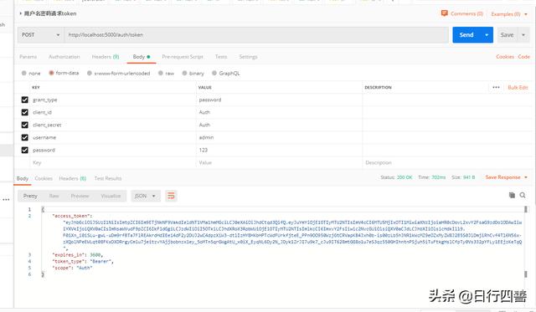Click the wrap lines icon beside JSON
The height and width of the screenshot is (312, 536).
click(x=171, y=196)
